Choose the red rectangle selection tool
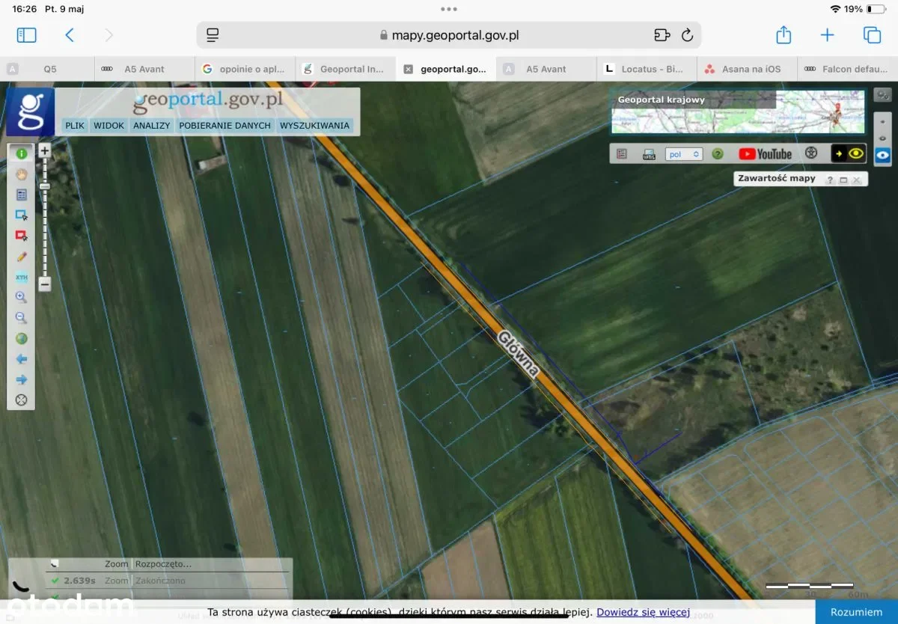This screenshot has width=898, height=624. 21,236
